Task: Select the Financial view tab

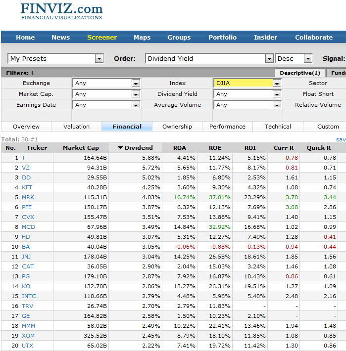Action: coord(127,127)
